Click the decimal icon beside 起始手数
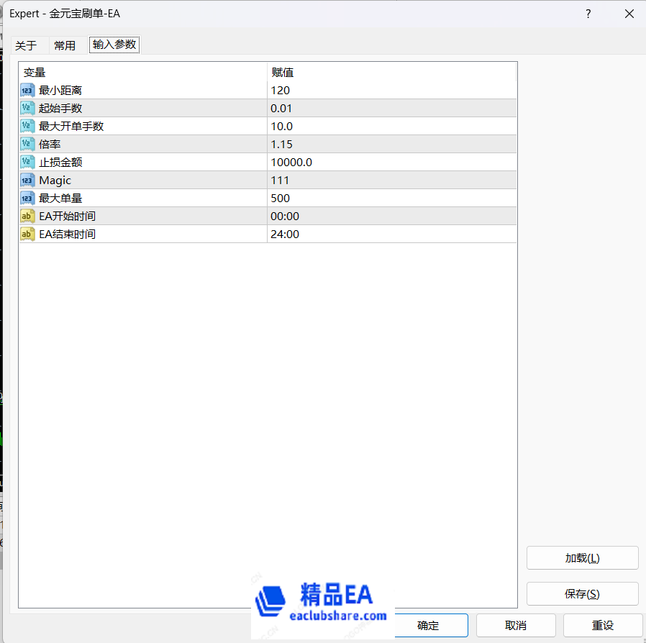 pos(27,108)
